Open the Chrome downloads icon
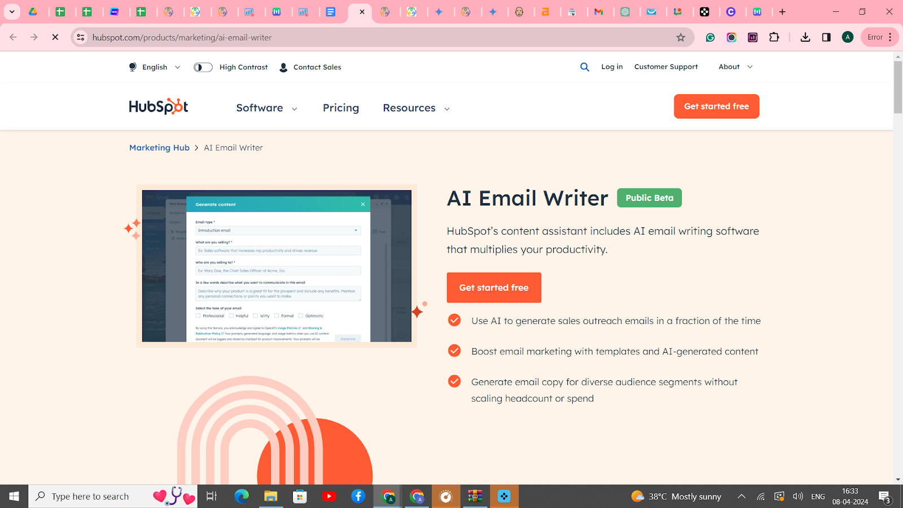 coord(805,37)
